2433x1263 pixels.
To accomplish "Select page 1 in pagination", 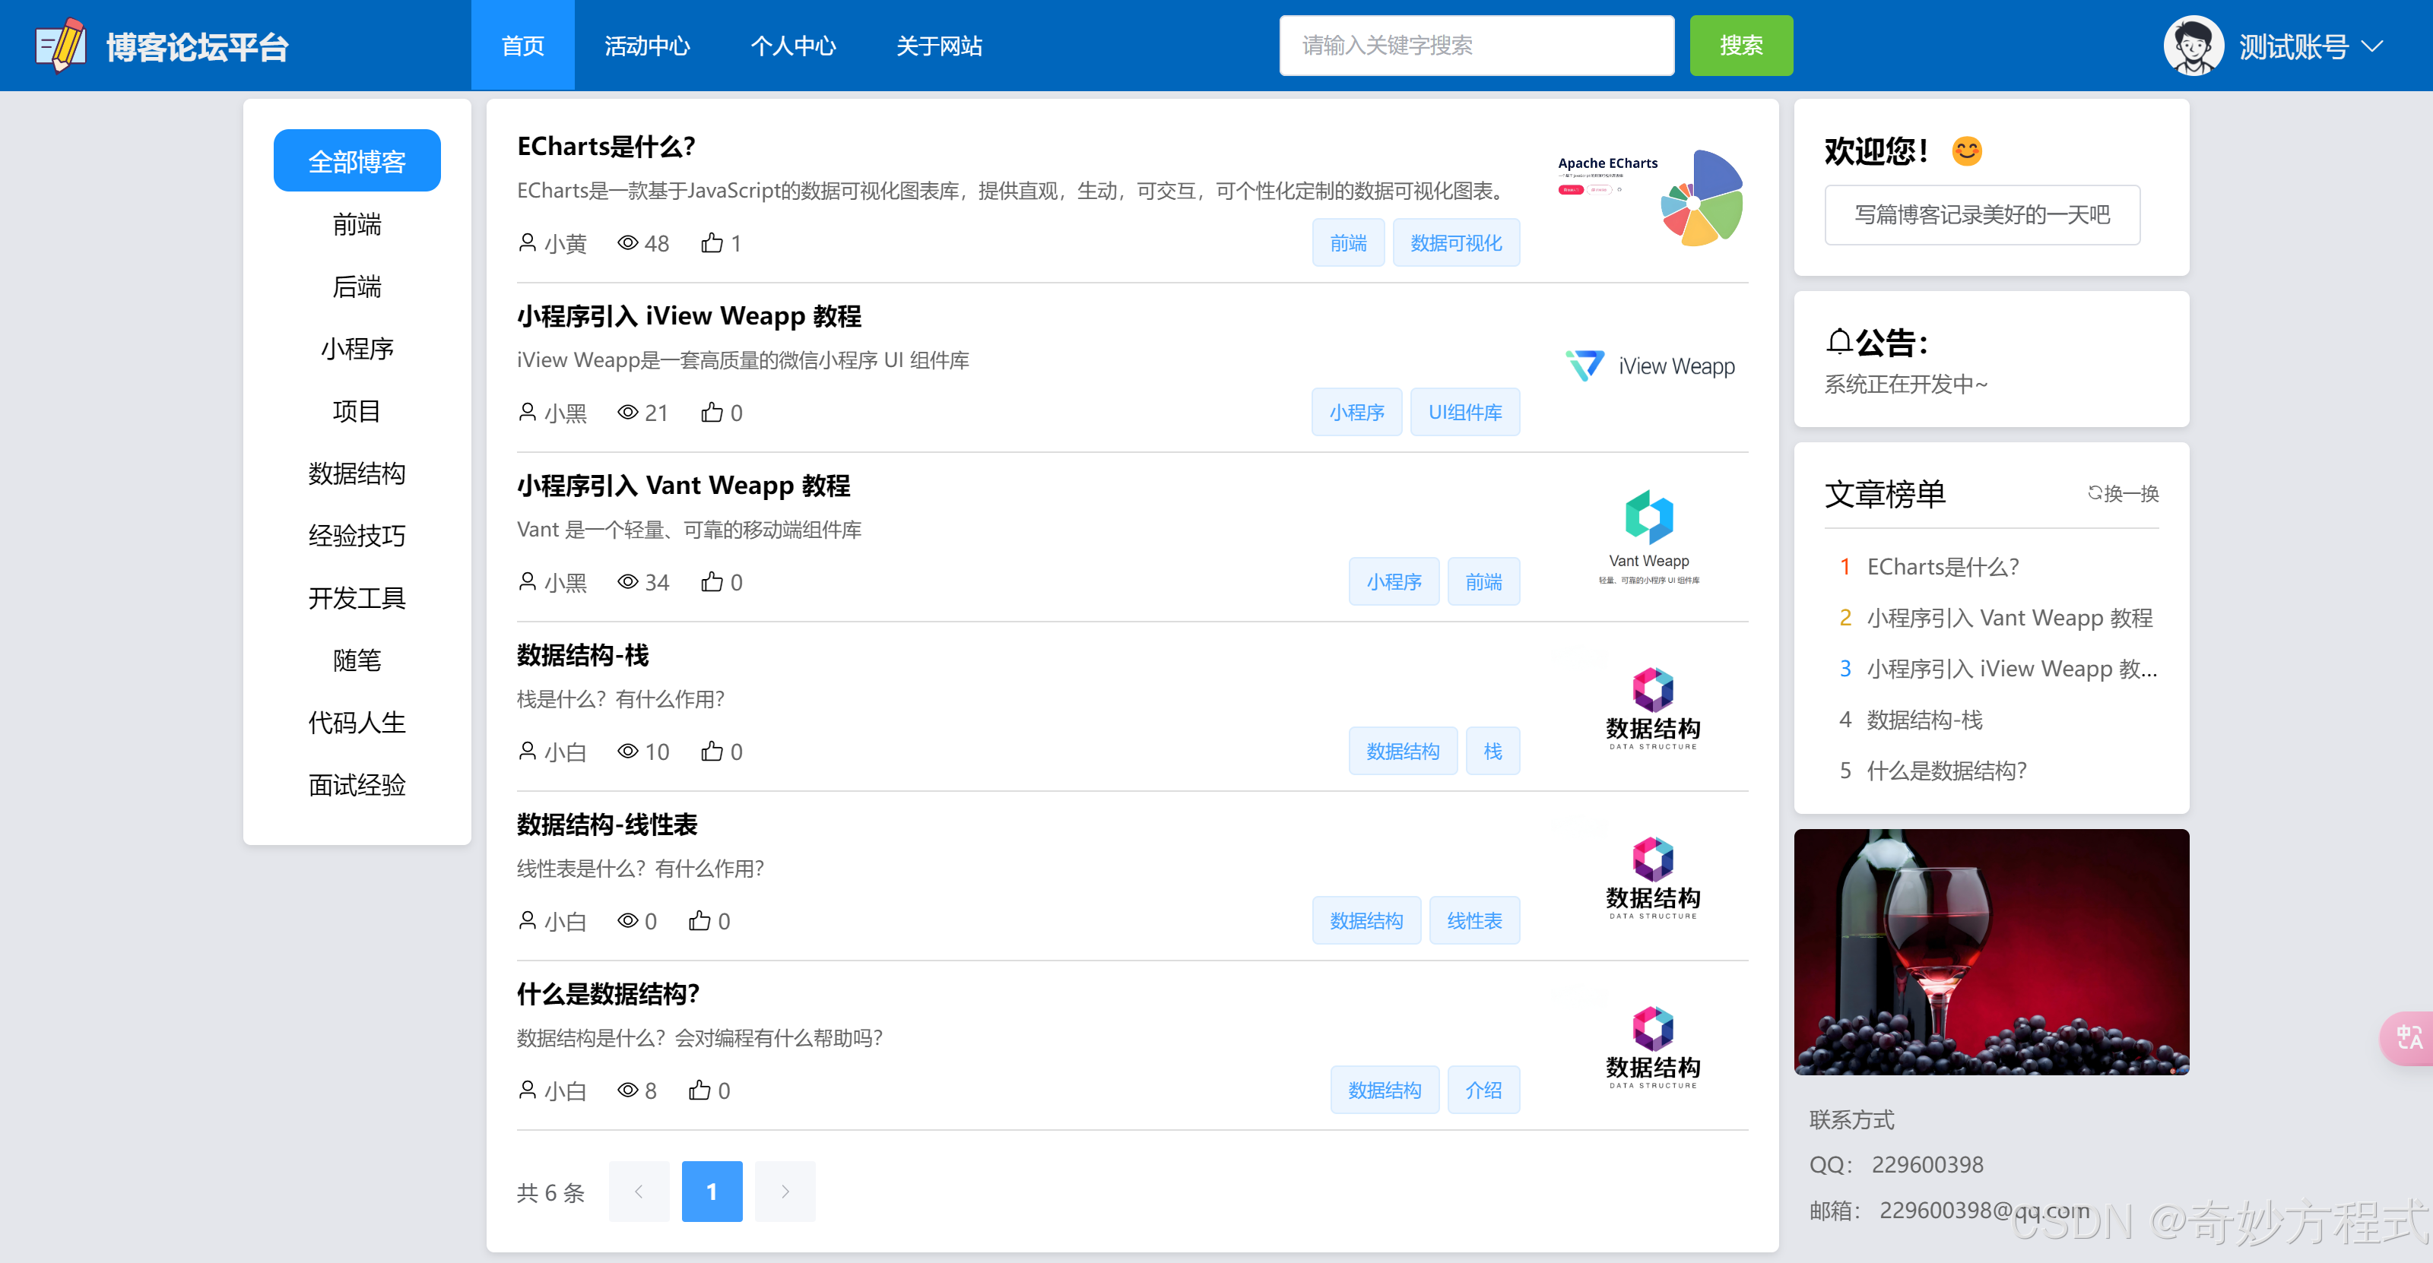I will (x=711, y=1192).
